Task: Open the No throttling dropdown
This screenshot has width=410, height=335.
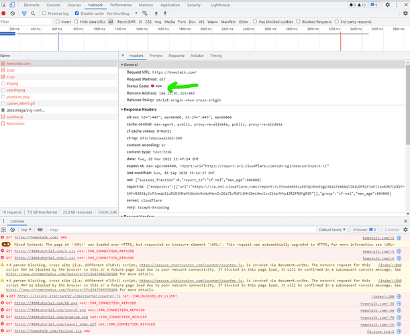Action: click(x=118, y=13)
